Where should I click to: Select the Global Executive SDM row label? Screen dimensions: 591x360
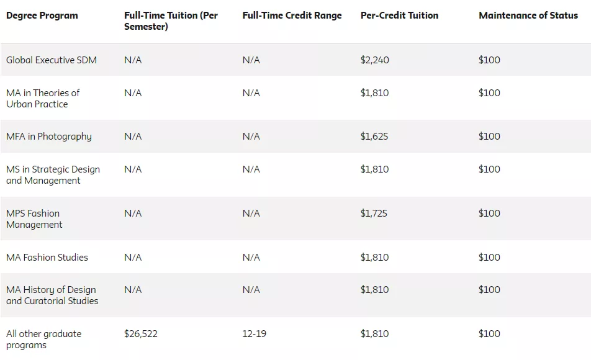(x=52, y=60)
